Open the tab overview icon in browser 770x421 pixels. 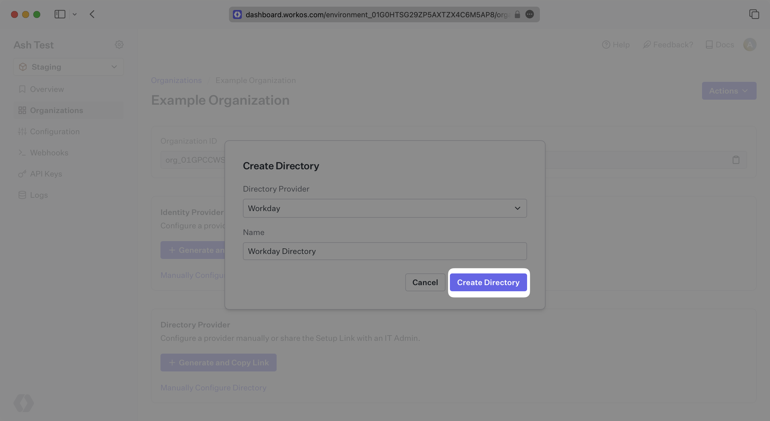[754, 14]
